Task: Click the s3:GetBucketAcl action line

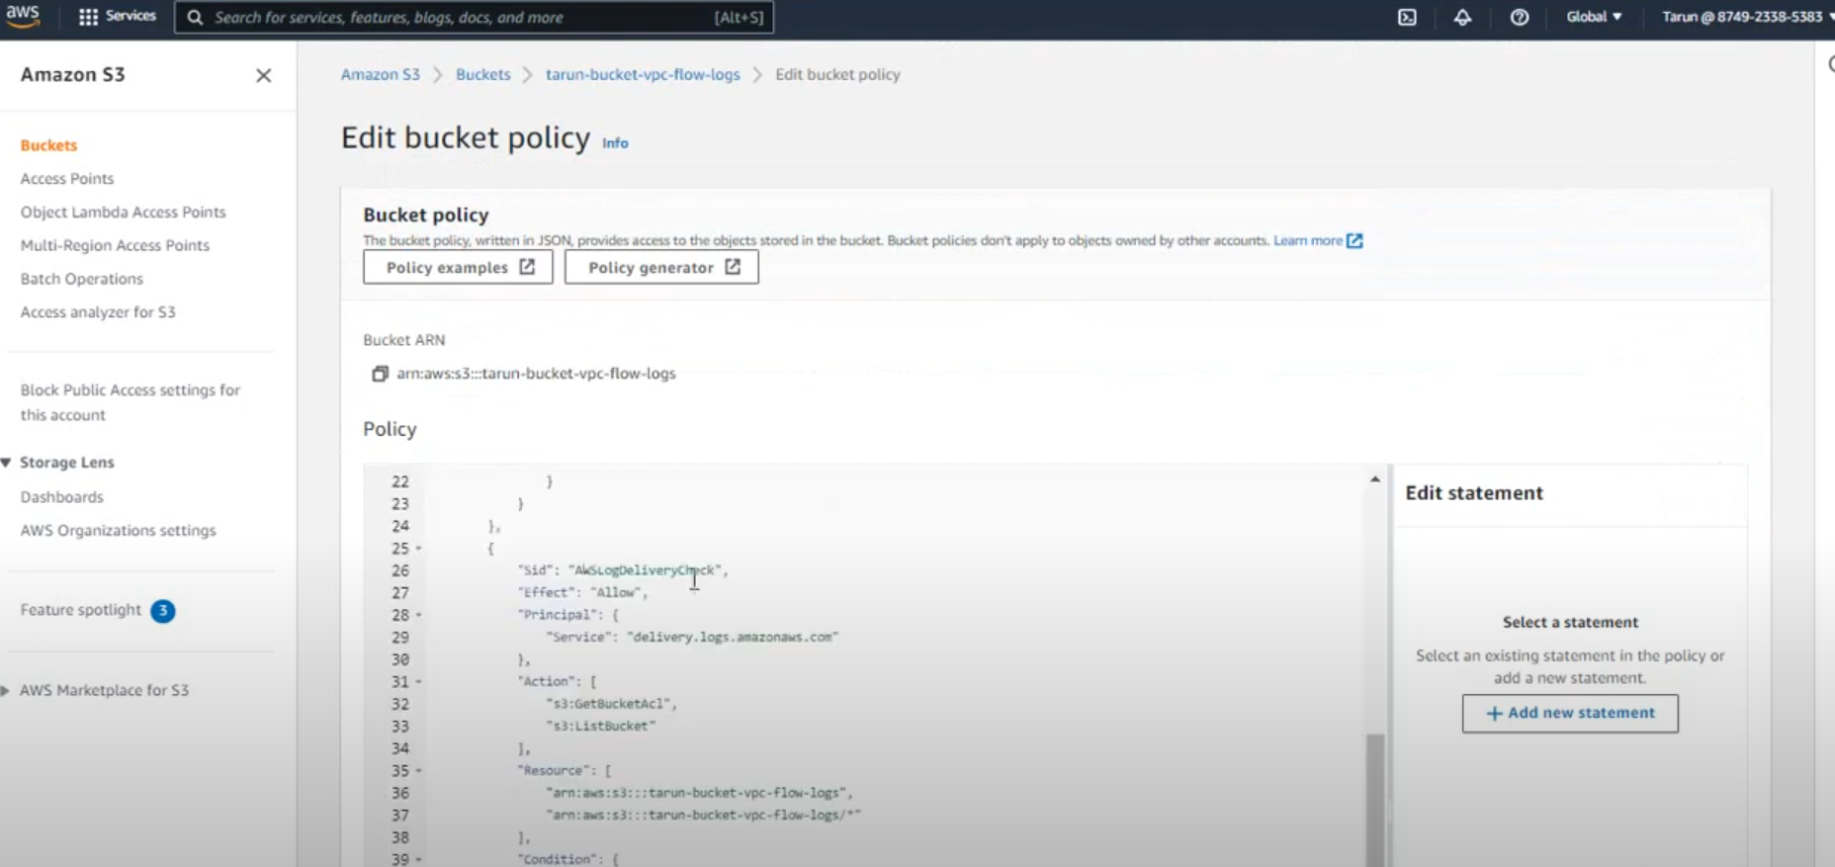Action: [611, 704]
